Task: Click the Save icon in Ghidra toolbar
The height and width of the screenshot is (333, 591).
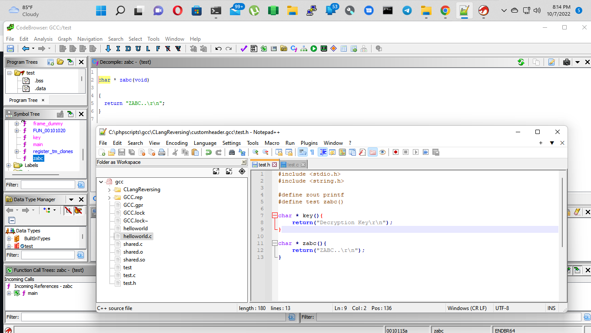Action: click(x=10, y=49)
